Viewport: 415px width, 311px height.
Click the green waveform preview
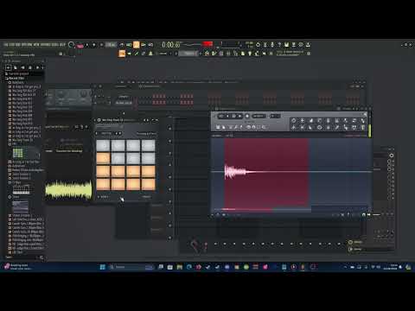[x=68, y=190]
